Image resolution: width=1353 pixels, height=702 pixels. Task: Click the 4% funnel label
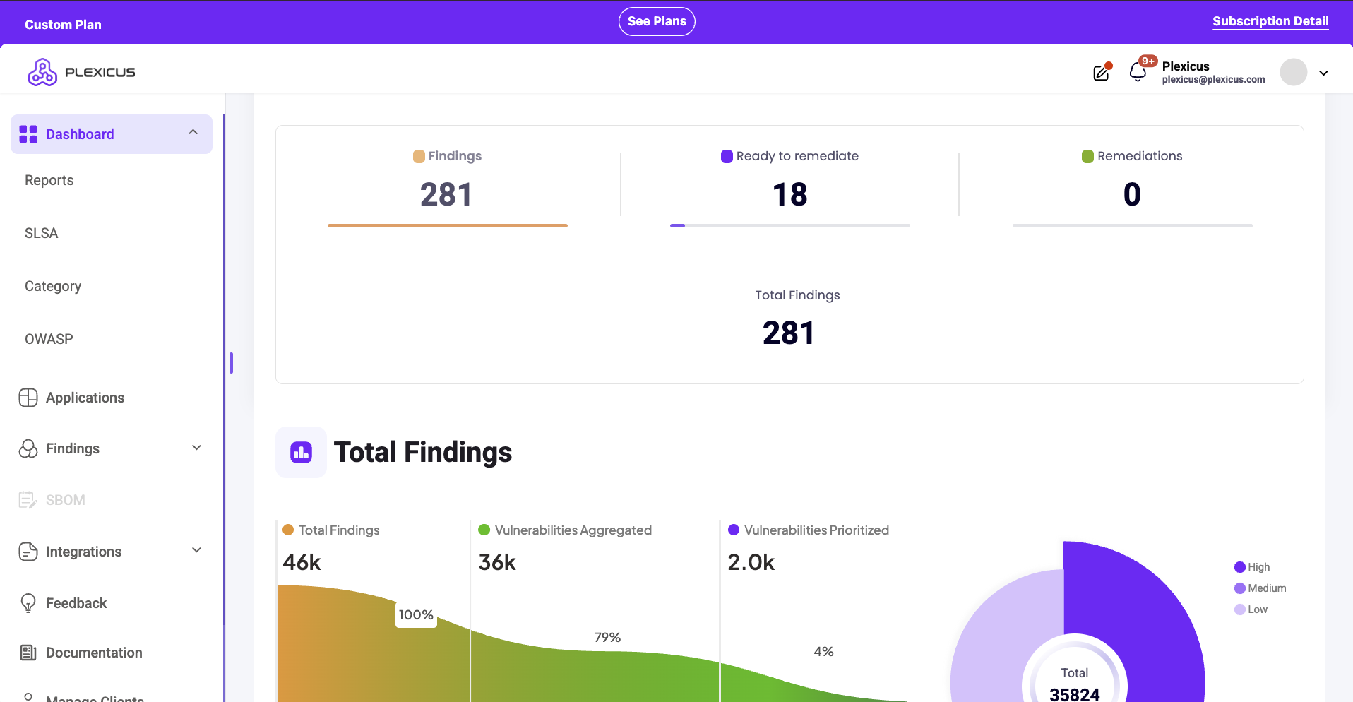tap(823, 651)
